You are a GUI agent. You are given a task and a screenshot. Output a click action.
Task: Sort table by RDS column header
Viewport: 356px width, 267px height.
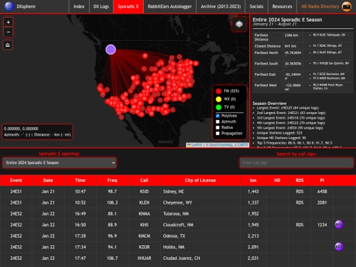[299, 180]
